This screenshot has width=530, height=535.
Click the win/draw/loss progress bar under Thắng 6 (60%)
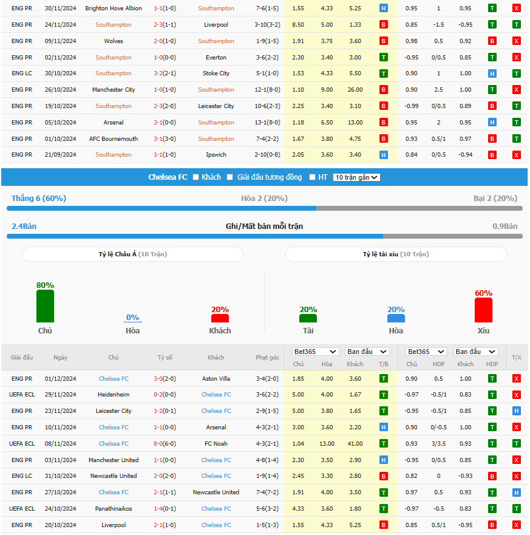point(265,208)
